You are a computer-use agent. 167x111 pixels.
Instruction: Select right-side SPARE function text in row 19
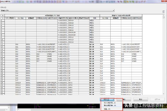tap(137, 61)
